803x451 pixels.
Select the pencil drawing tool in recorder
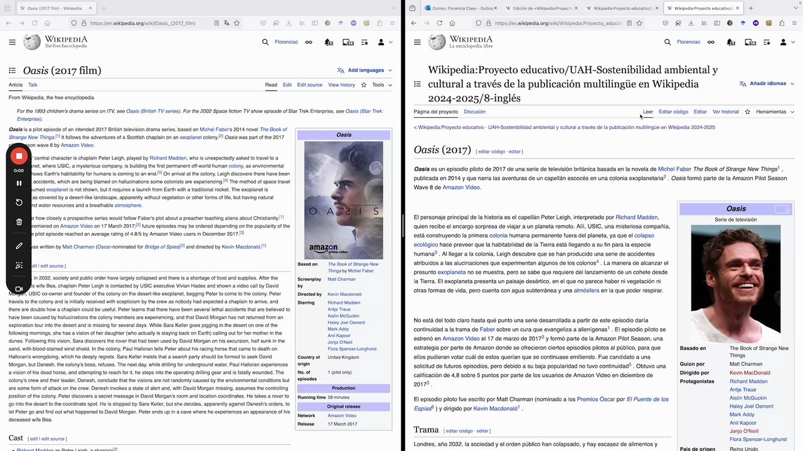pos(19,246)
